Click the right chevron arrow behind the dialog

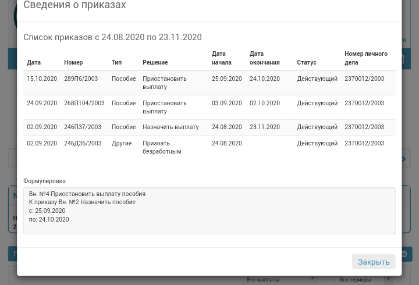tap(405, 159)
